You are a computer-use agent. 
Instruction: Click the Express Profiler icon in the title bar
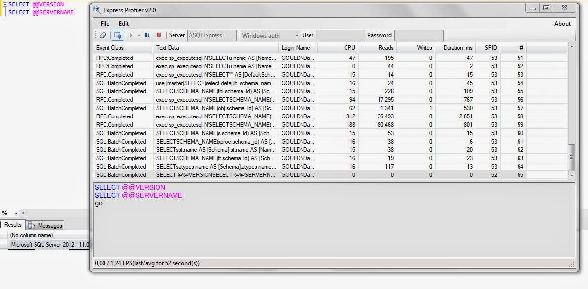tap(97, 8)
